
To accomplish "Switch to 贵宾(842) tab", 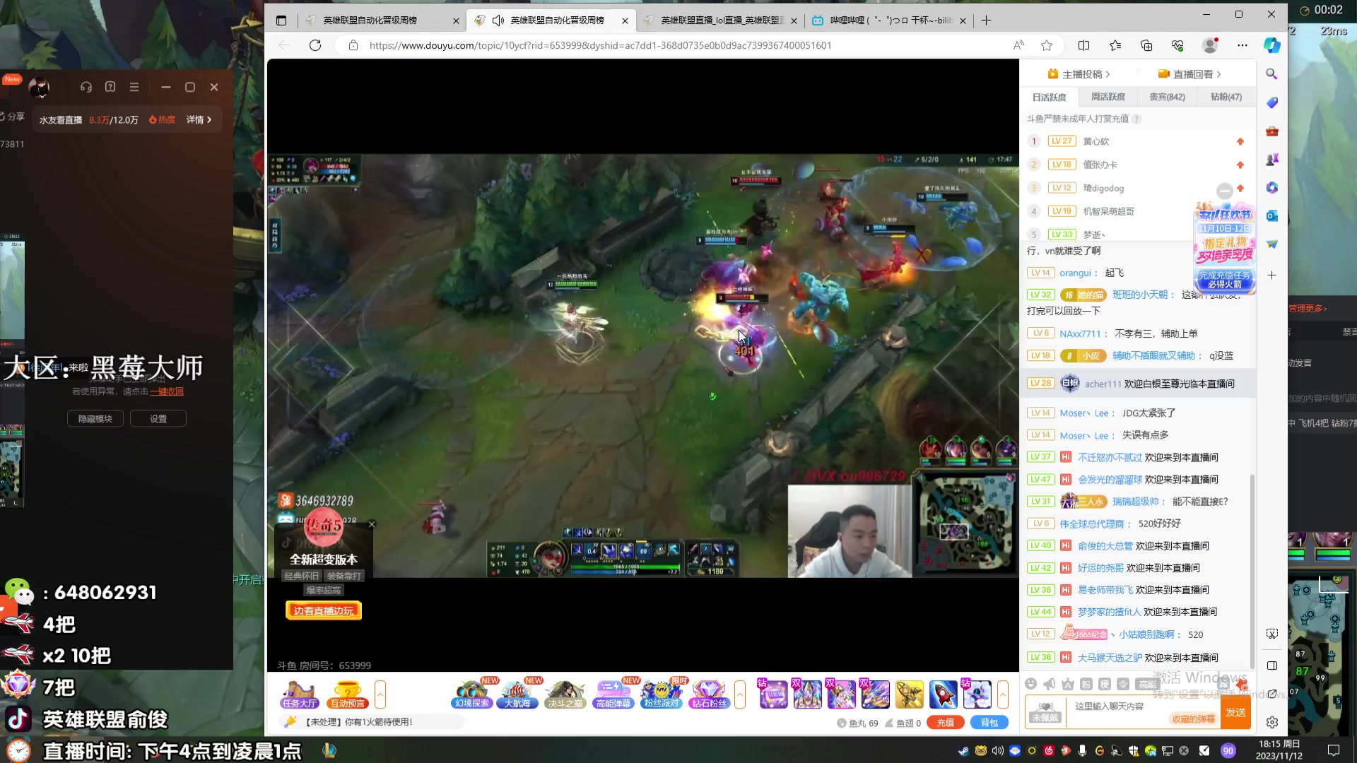I will pos(1167,97).
